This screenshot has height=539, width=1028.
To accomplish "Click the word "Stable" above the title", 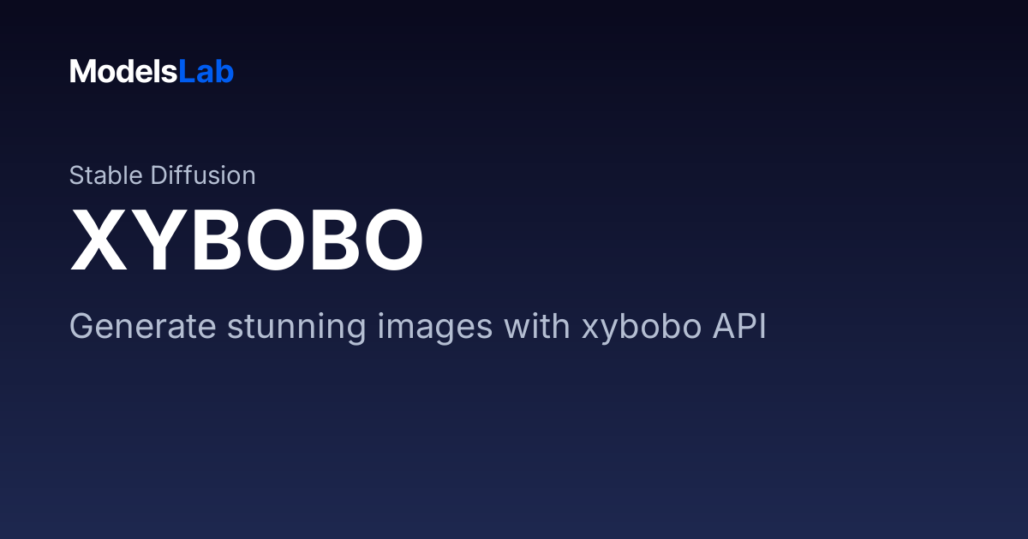I will pos(106,175).
